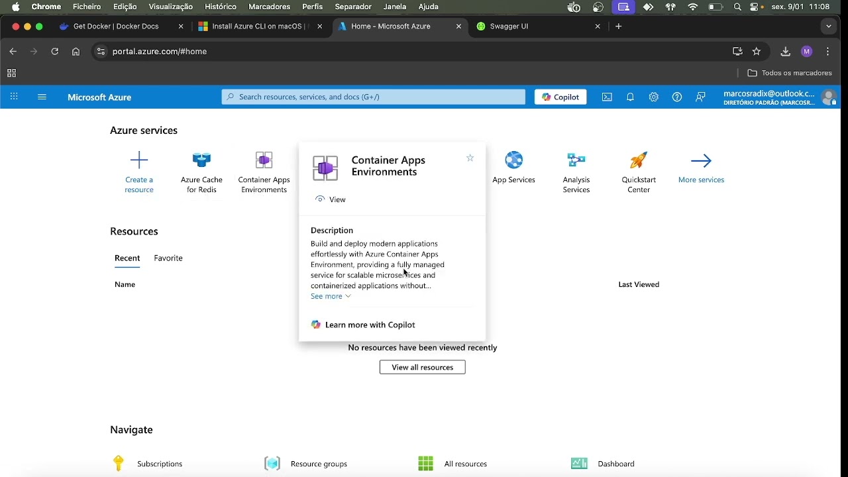The height and width of the screenshot is (477, 848).
Task: Open Subscriptions key icon under Navigate
Action: 119,463
